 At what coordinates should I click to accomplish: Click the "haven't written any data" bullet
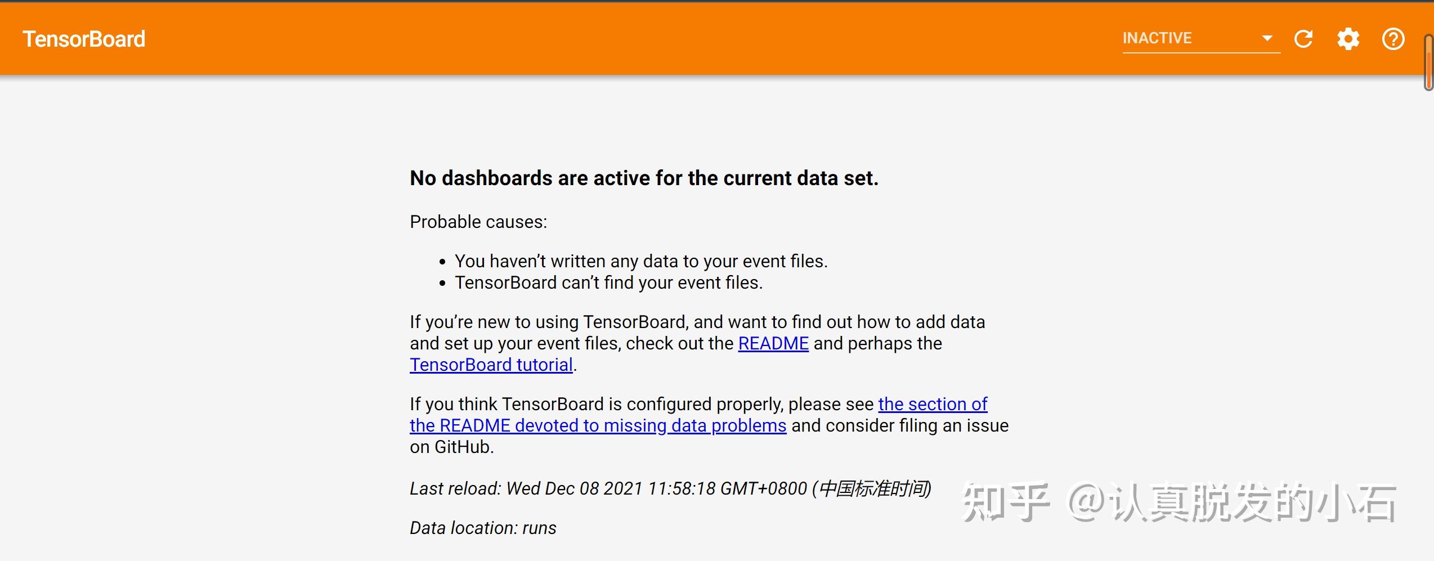pos(641,261)
